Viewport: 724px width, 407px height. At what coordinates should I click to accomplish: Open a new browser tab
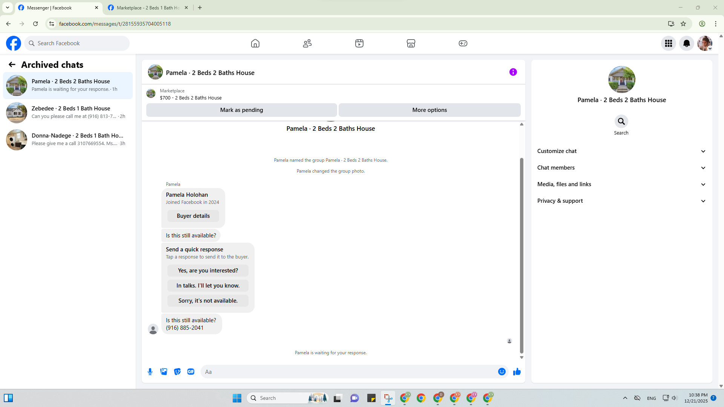200,8
